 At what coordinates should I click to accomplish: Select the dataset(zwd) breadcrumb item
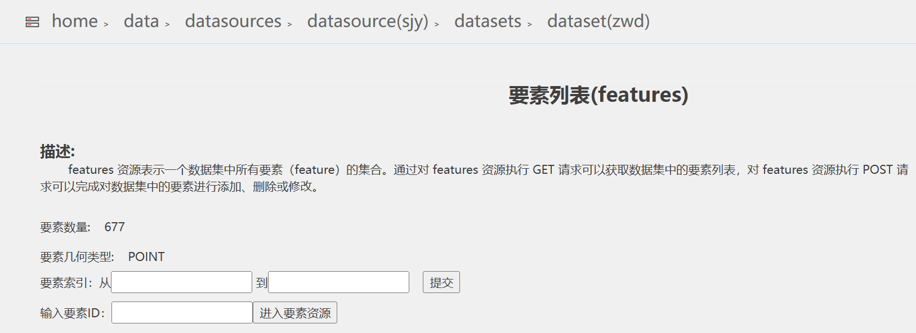[598, 21]
